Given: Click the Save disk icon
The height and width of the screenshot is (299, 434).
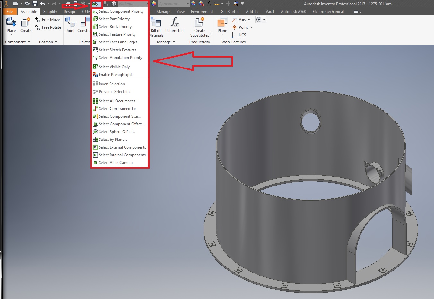Looking at the screenshot, I should [35, 4].
